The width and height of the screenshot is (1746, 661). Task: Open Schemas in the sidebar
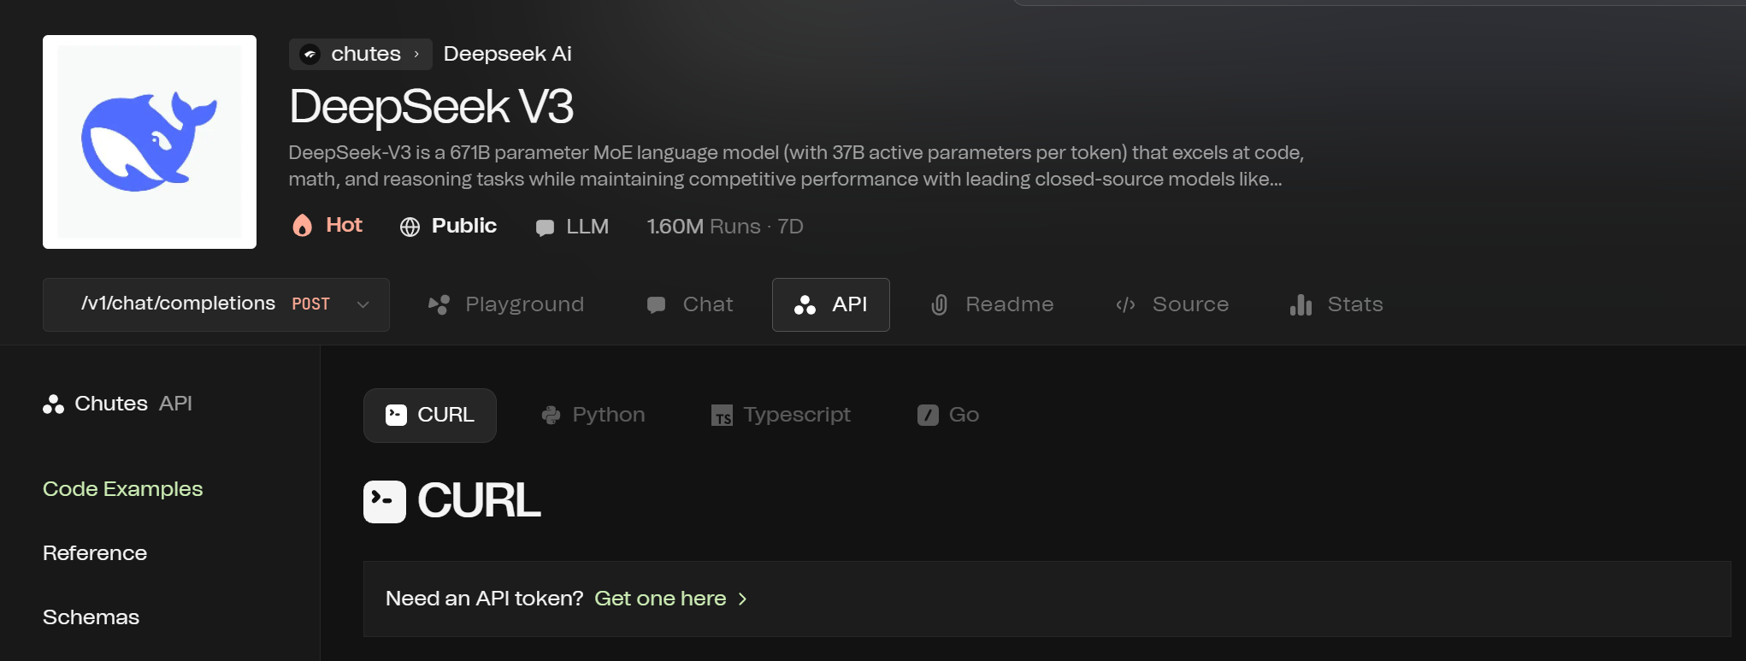pos(91,617)
